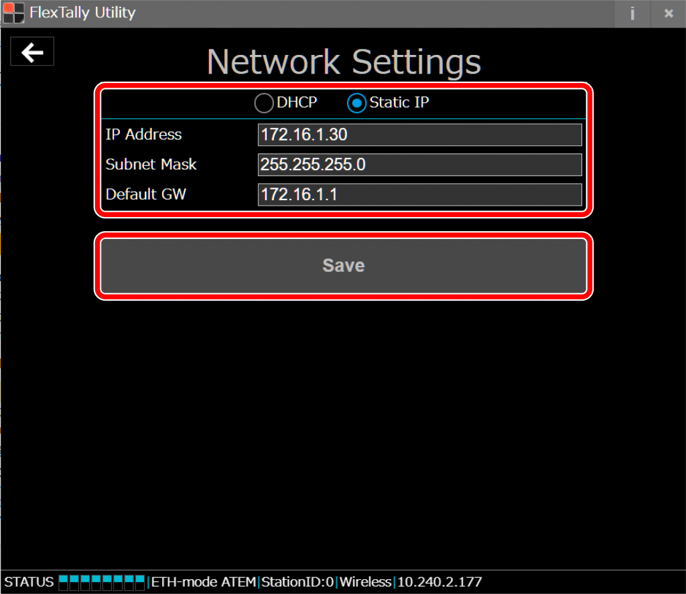Click the Static IP option label
Image resolution: width=686 pixels, height=594 pixels.
pos(399,102)
